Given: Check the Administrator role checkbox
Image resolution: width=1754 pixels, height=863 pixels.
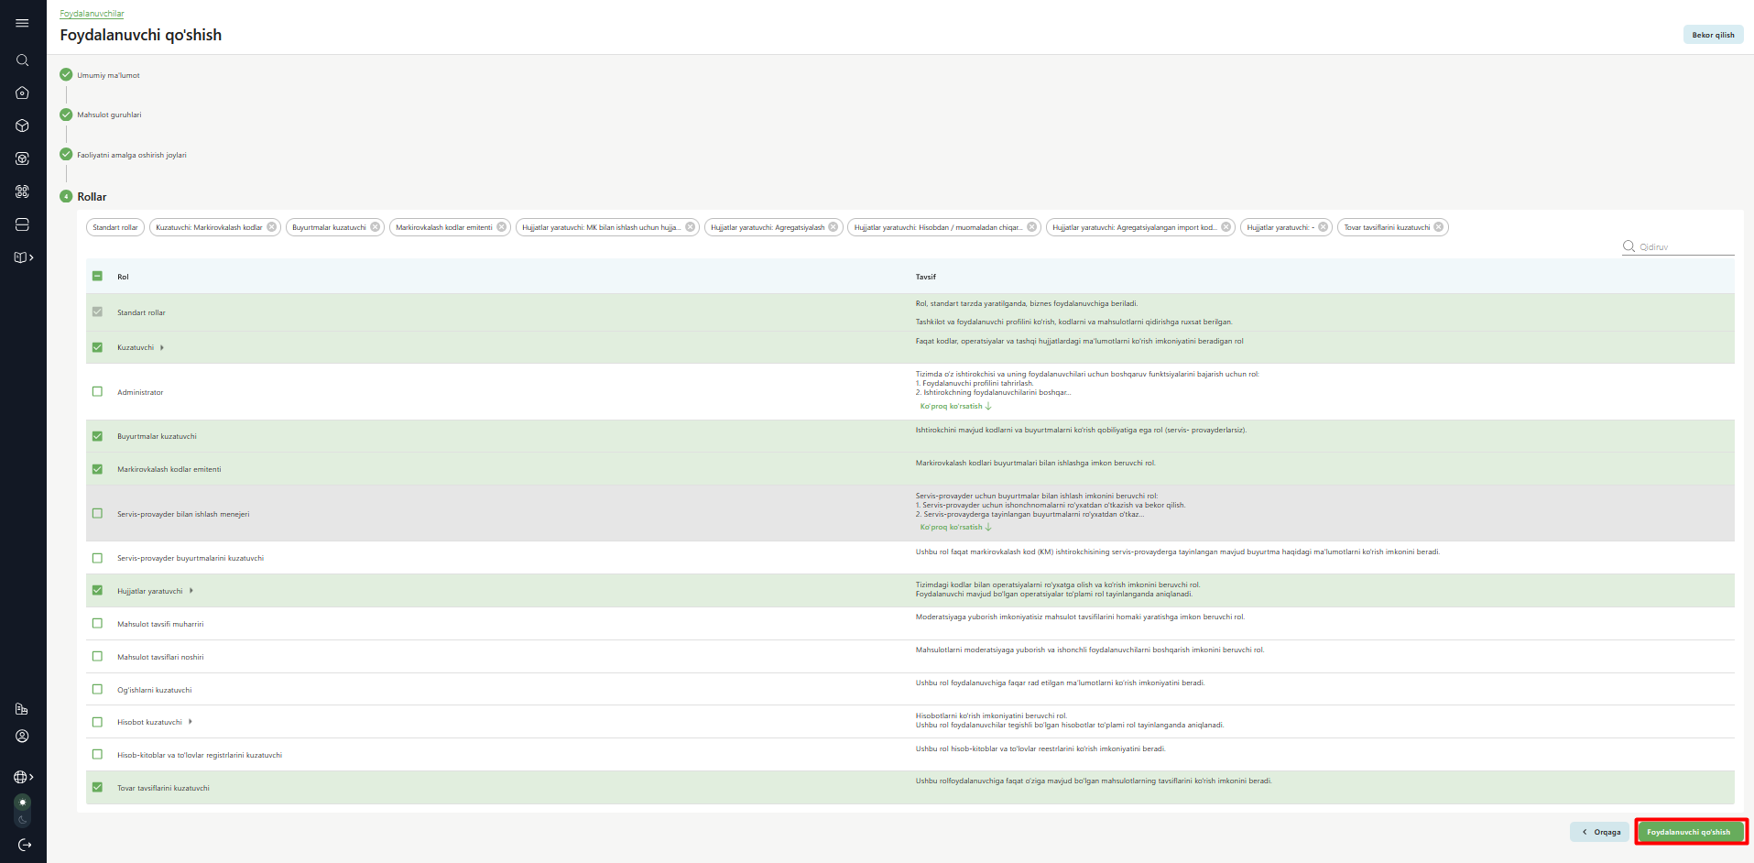Looking at the screenshot, I should pyautogui.click(x=97, y=391).
